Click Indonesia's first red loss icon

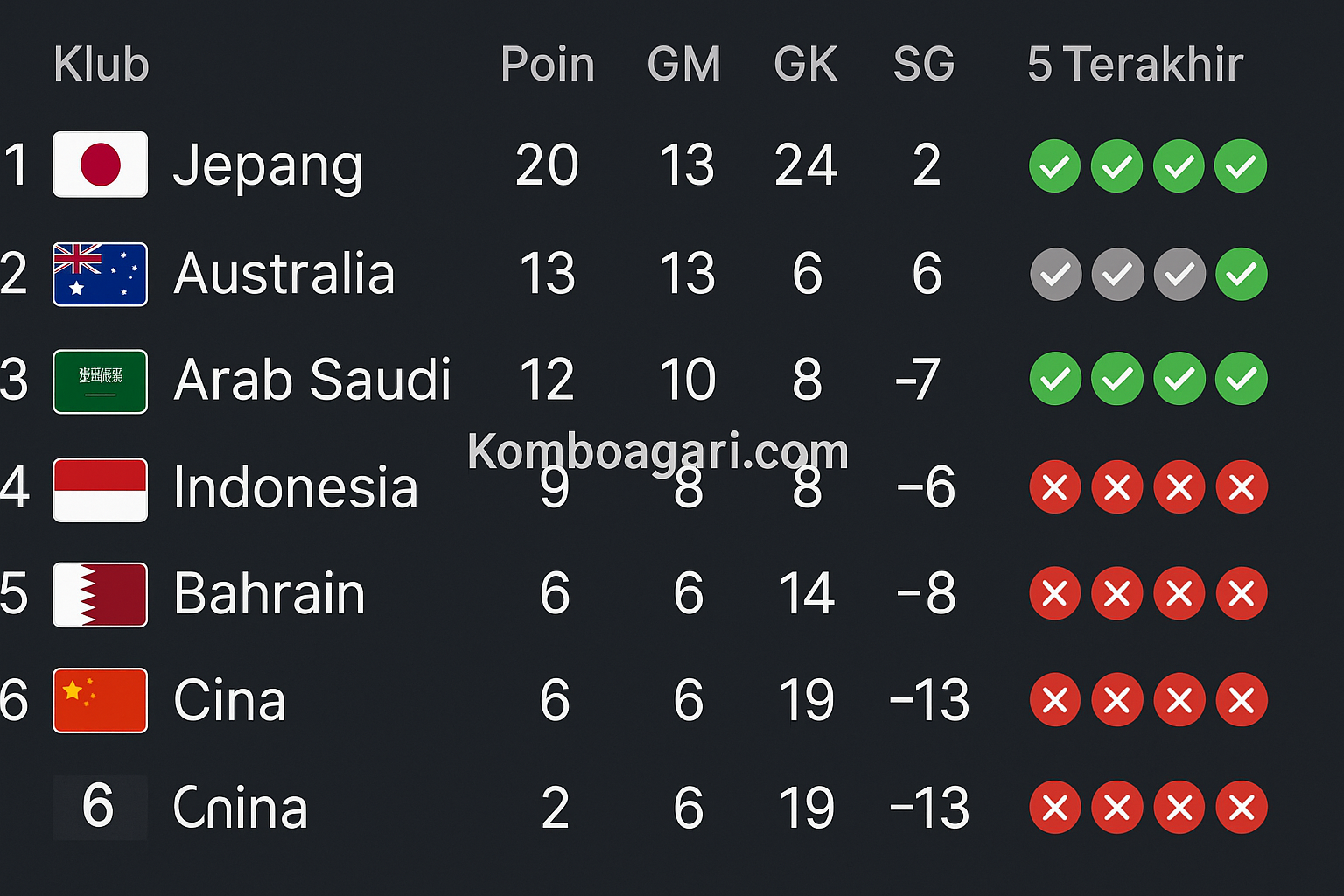(1055, 486)
